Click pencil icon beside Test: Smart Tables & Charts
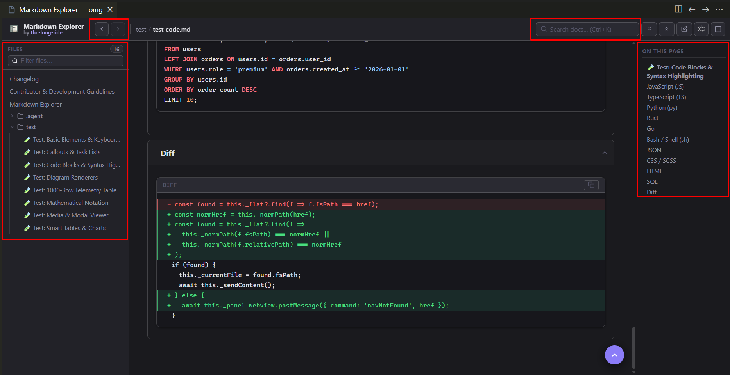The image size is (730, 375). pyautogui.click(x=27, y=228)
